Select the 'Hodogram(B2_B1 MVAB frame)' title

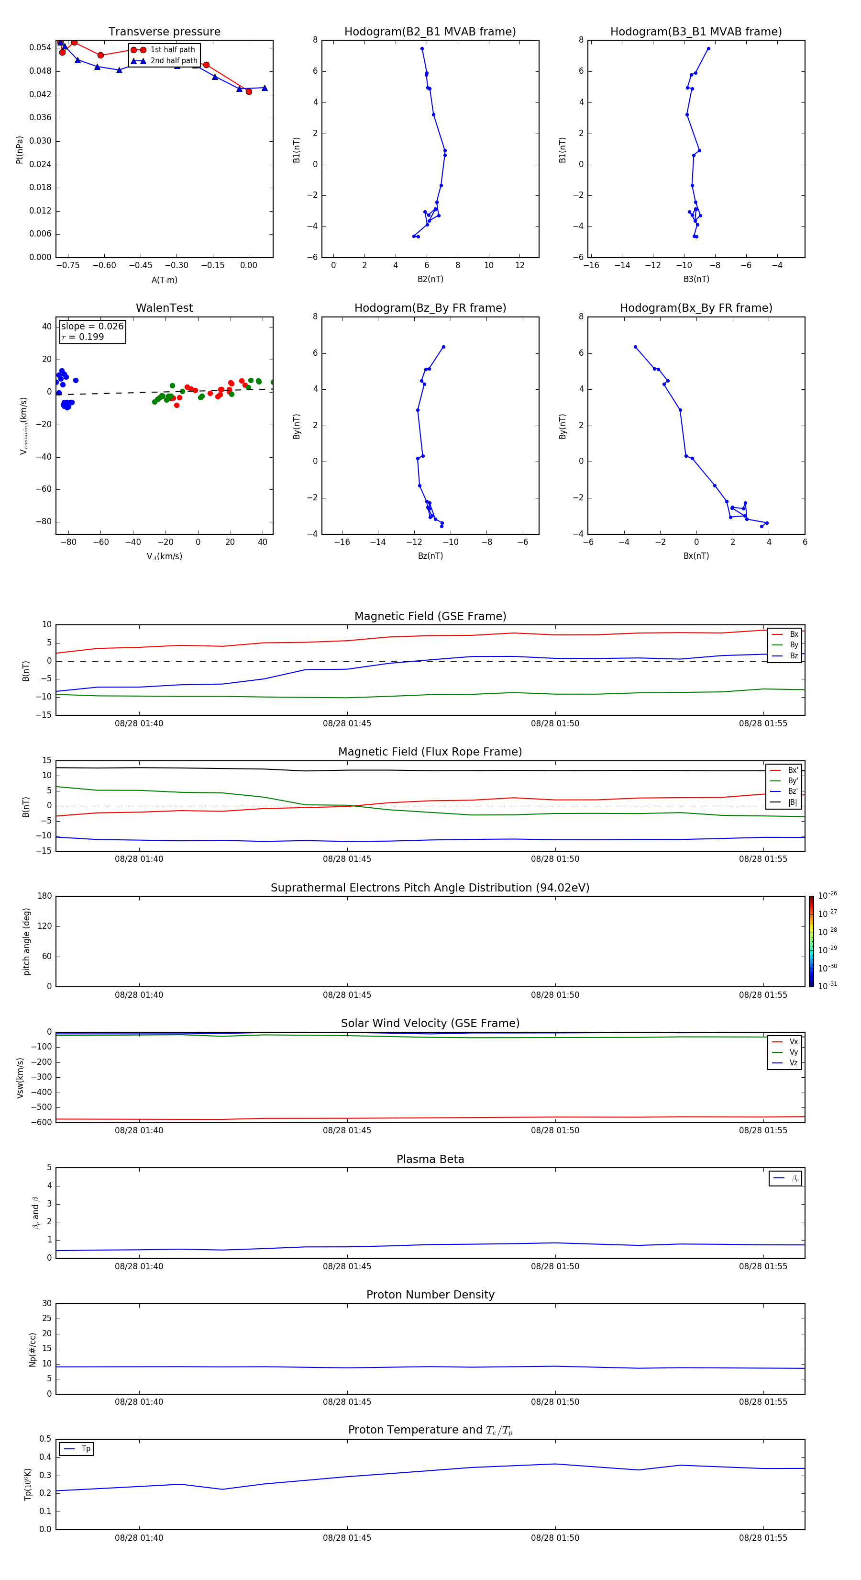click(x=430, y=31)
